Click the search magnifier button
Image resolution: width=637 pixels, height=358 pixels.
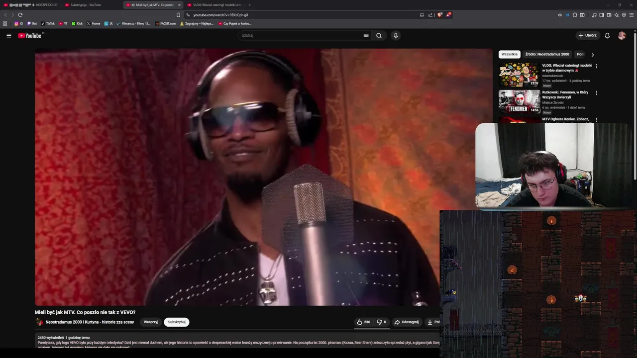[x=379, y=35]
